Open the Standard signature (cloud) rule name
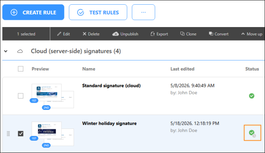 pos(111,86)
